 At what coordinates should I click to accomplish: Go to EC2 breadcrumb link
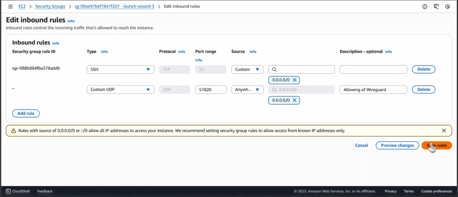(x=22, y=7)
